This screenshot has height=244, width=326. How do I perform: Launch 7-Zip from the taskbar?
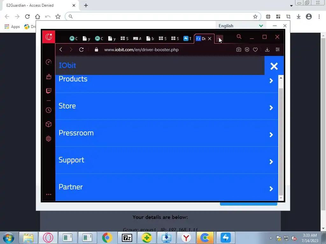pyautogui.click(x=127, y=238)
